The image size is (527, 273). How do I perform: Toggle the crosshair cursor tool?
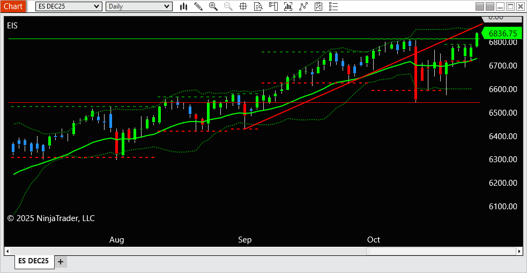point(243,6)
